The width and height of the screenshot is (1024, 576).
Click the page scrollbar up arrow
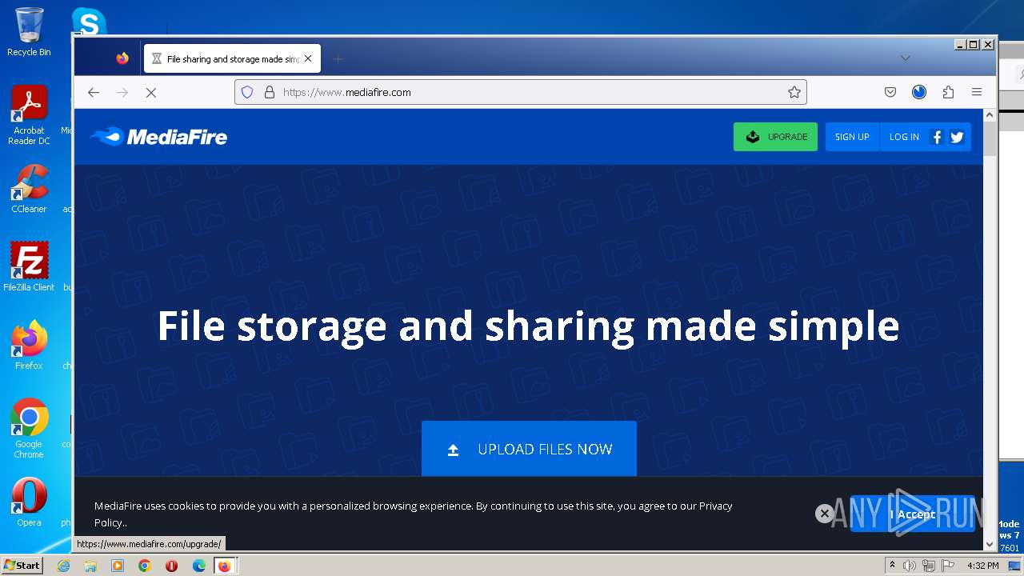click(990, 115)
